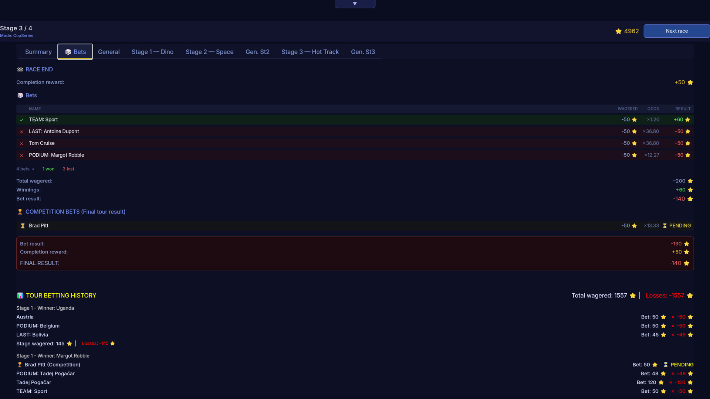The width and height of the screenshot is (710, 399).
Task: Click red X on Tom Cruise row
Action: (21, 143)
